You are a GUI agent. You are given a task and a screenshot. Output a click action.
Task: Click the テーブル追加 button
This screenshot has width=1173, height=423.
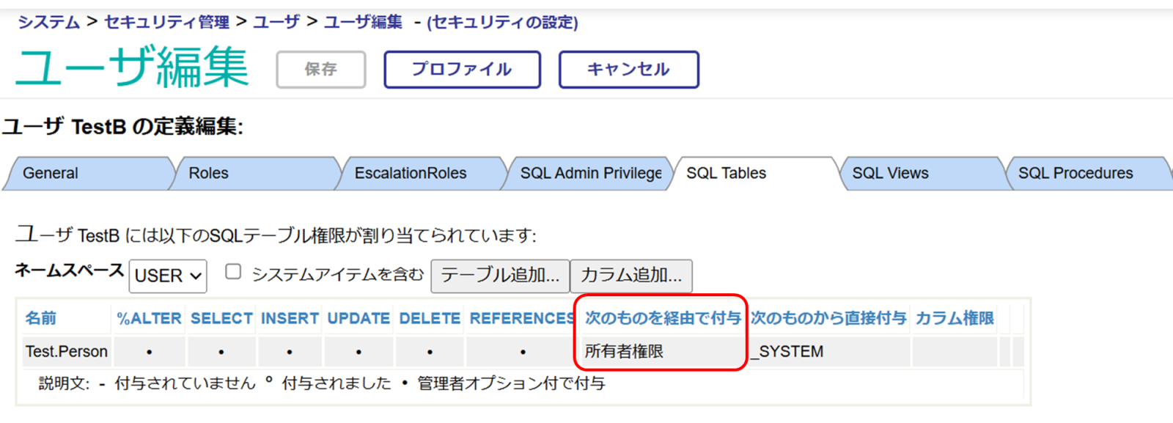500,276
